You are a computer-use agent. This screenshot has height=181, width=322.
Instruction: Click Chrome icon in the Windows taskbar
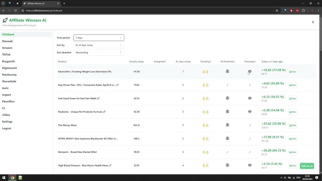tap(12, 178)
